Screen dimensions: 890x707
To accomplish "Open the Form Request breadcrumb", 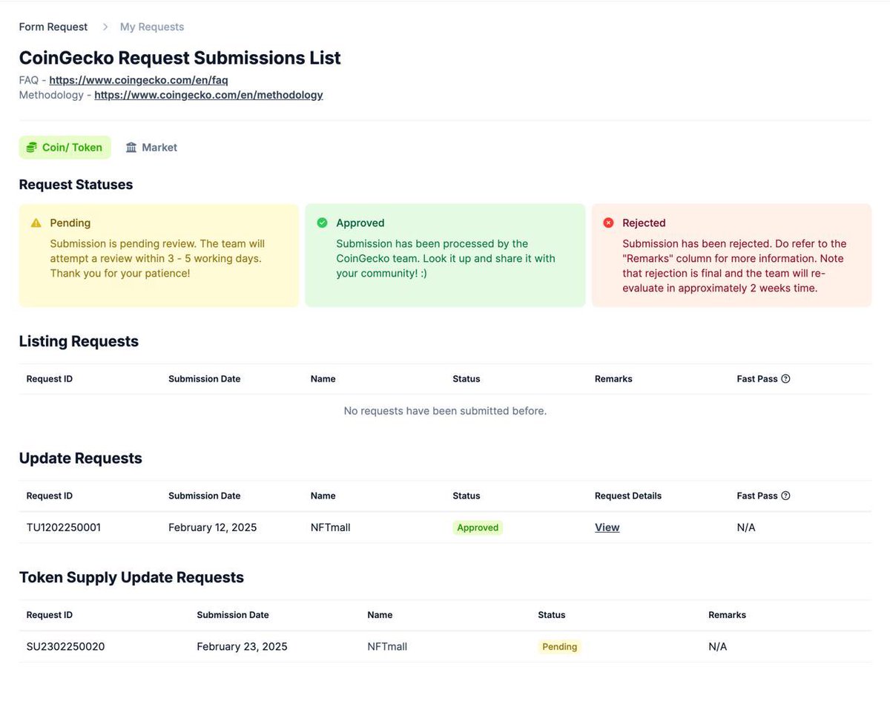I will [x=53, y=27].
